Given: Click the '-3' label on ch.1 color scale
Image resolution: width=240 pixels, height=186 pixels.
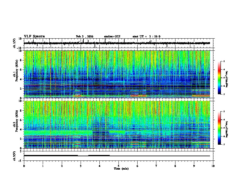Looking at the screenshot, I should (x=223, y=61).
